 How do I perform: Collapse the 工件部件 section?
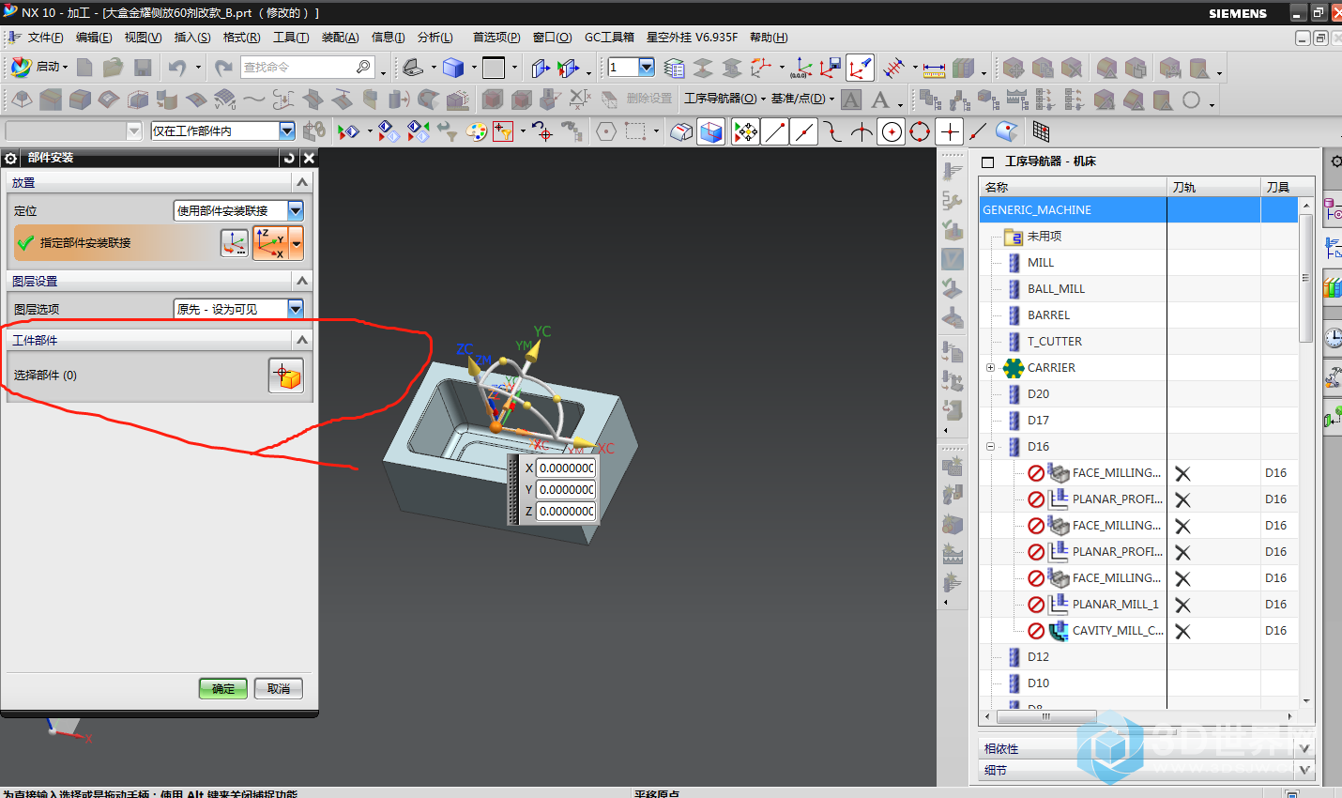(x=302, y=340)
